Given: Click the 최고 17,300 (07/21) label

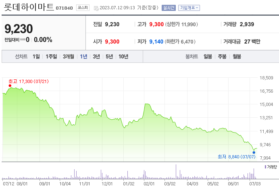Looking at the screenshot, I should pos(29,81).
